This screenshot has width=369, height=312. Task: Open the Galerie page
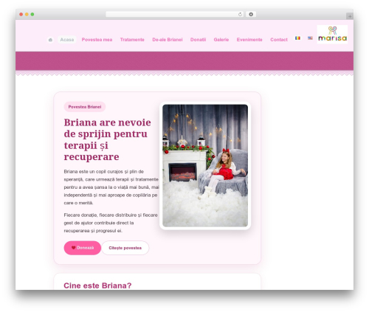[221, 40]
